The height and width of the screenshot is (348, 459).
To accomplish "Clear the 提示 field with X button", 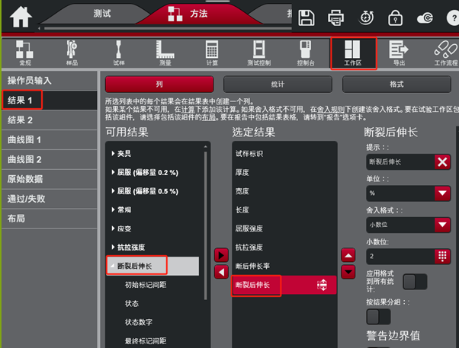I will pyautogui.click(x=443, y=161).
